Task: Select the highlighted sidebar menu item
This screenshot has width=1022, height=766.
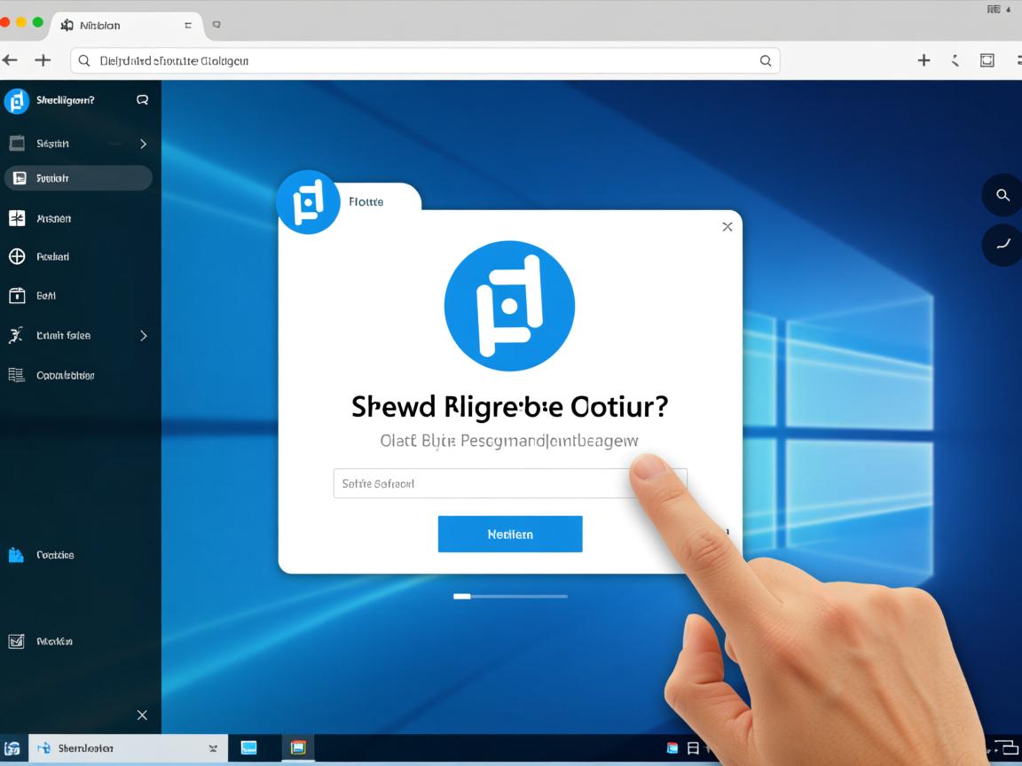Action: pyautogui.click(x=78, y=178)
